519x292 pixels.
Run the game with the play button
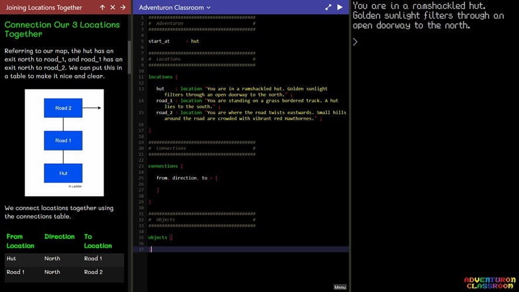[x=340, y=8]
